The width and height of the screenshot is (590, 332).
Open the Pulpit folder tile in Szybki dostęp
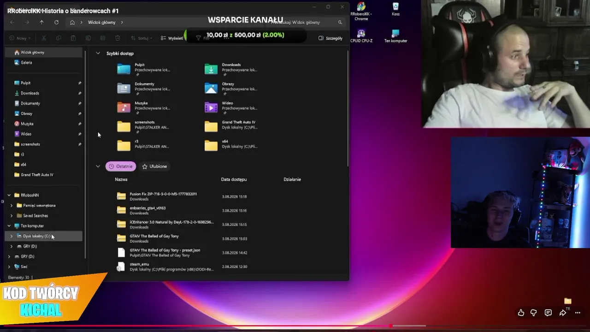[144, 69]
